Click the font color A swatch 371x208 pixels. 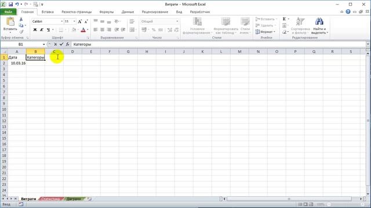83,30
